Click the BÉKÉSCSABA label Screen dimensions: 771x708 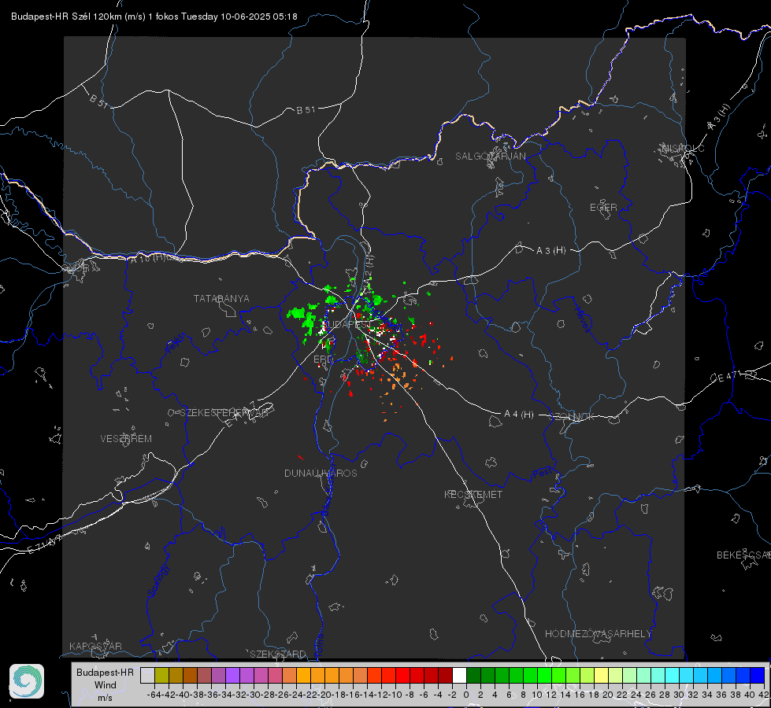743,555
